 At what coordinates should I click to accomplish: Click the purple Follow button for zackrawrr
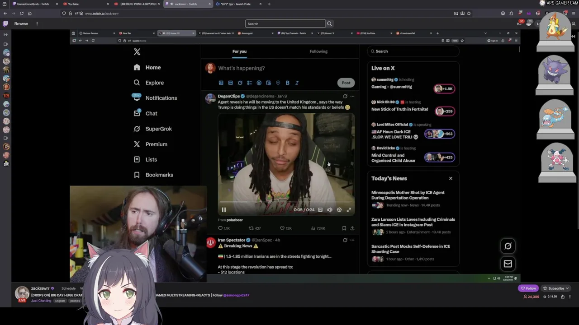coord(528,288)
